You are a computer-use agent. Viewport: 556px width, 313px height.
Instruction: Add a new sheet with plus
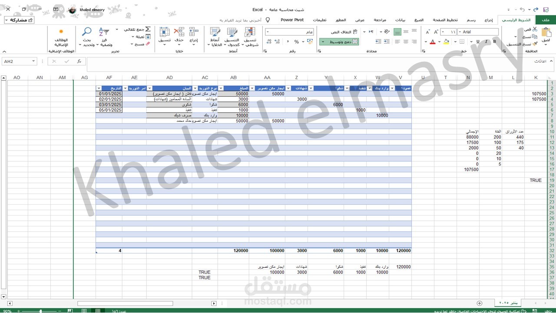pos(480,303)
